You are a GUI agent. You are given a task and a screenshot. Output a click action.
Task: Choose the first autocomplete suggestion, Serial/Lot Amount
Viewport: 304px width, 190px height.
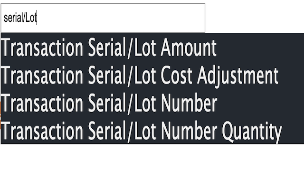pyautogui.click(x=152, y=47)
